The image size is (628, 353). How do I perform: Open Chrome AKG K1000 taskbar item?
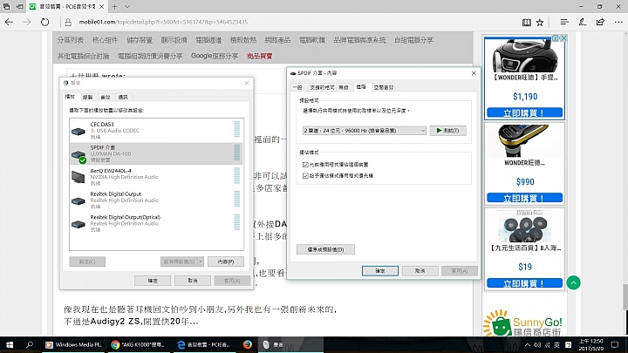coord(138,344)
